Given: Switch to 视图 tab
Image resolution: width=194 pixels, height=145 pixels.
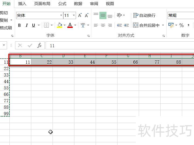Looking at the screenshot, I should pyautogui.click(x=110, y=4).
